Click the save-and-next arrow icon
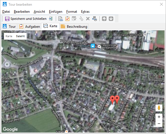Viewport: 166px width, 134px height. coord(51,19)
